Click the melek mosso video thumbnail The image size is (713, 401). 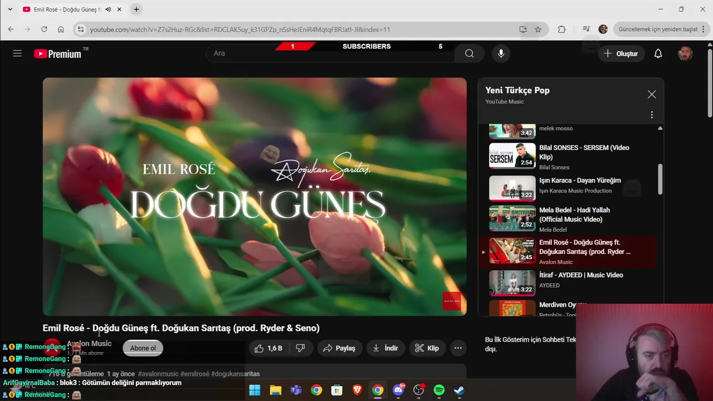point(512,131)
